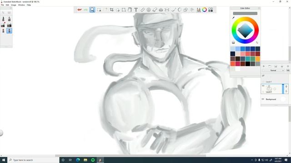This screenshot has height=163, width=291.
Task: Select the Distort tool
Action: click(x=130, y=10)
